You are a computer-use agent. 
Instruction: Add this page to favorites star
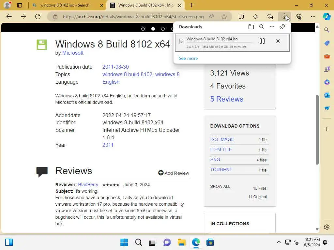click(x=224, y=17)
